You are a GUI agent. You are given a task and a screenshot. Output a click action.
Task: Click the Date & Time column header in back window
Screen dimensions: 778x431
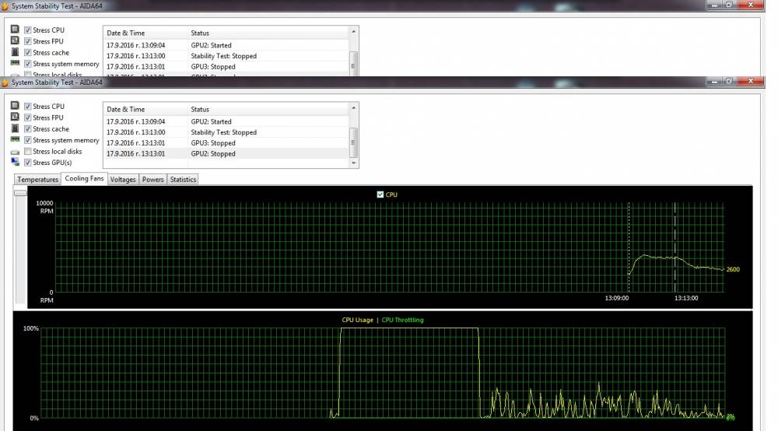pyautogui.click(x=145, y=33)
